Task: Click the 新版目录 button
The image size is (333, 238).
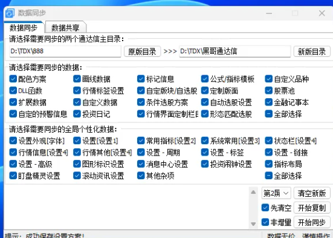Action: tap(312, 51)
